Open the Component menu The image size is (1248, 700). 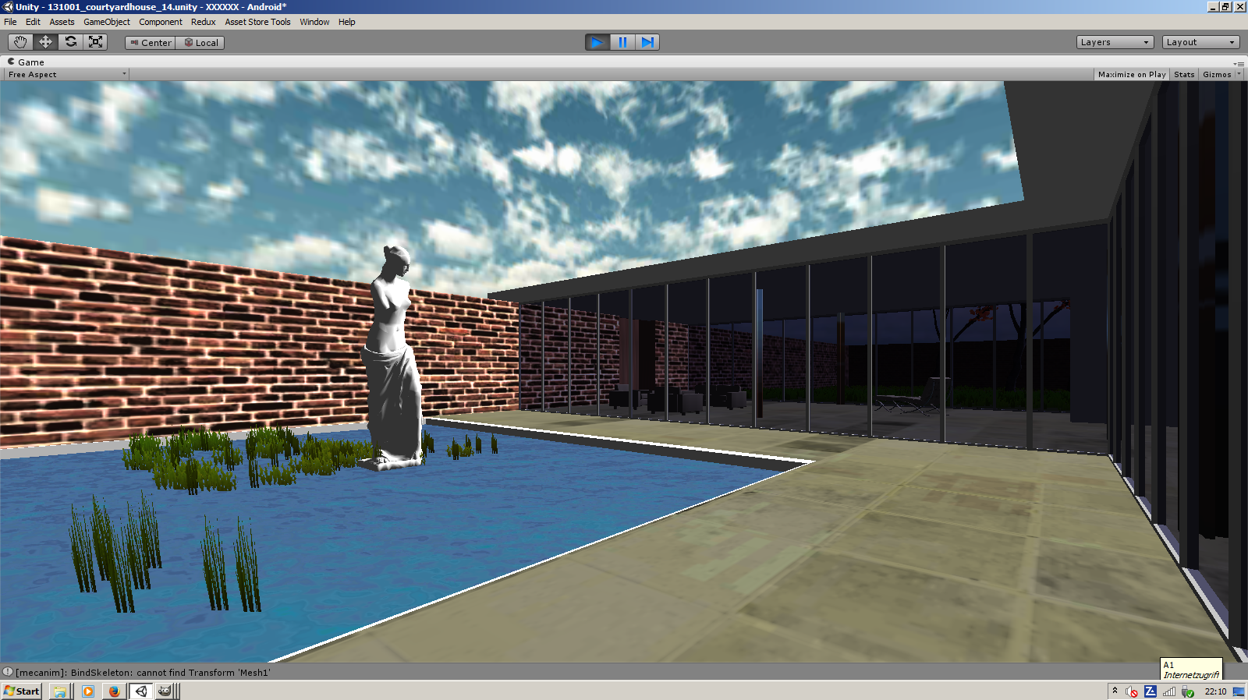click(161, 22)
